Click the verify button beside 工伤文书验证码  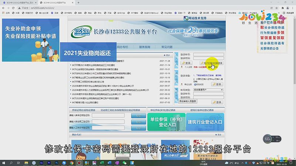pos(138,128)
